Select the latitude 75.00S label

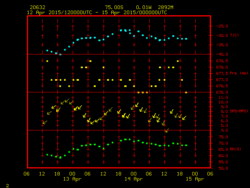[114, 7]
